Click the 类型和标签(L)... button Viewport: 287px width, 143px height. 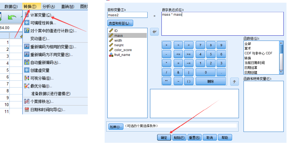(120, 23)
